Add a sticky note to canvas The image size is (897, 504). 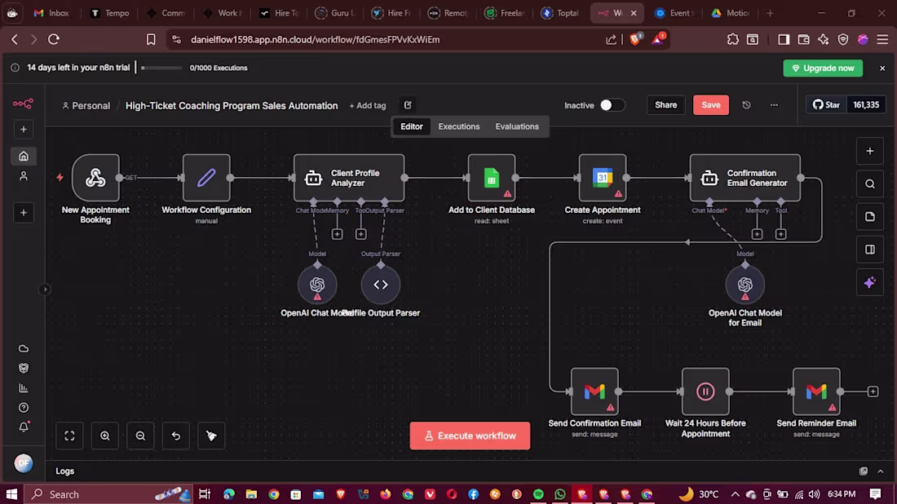click(x=870, y=217)
